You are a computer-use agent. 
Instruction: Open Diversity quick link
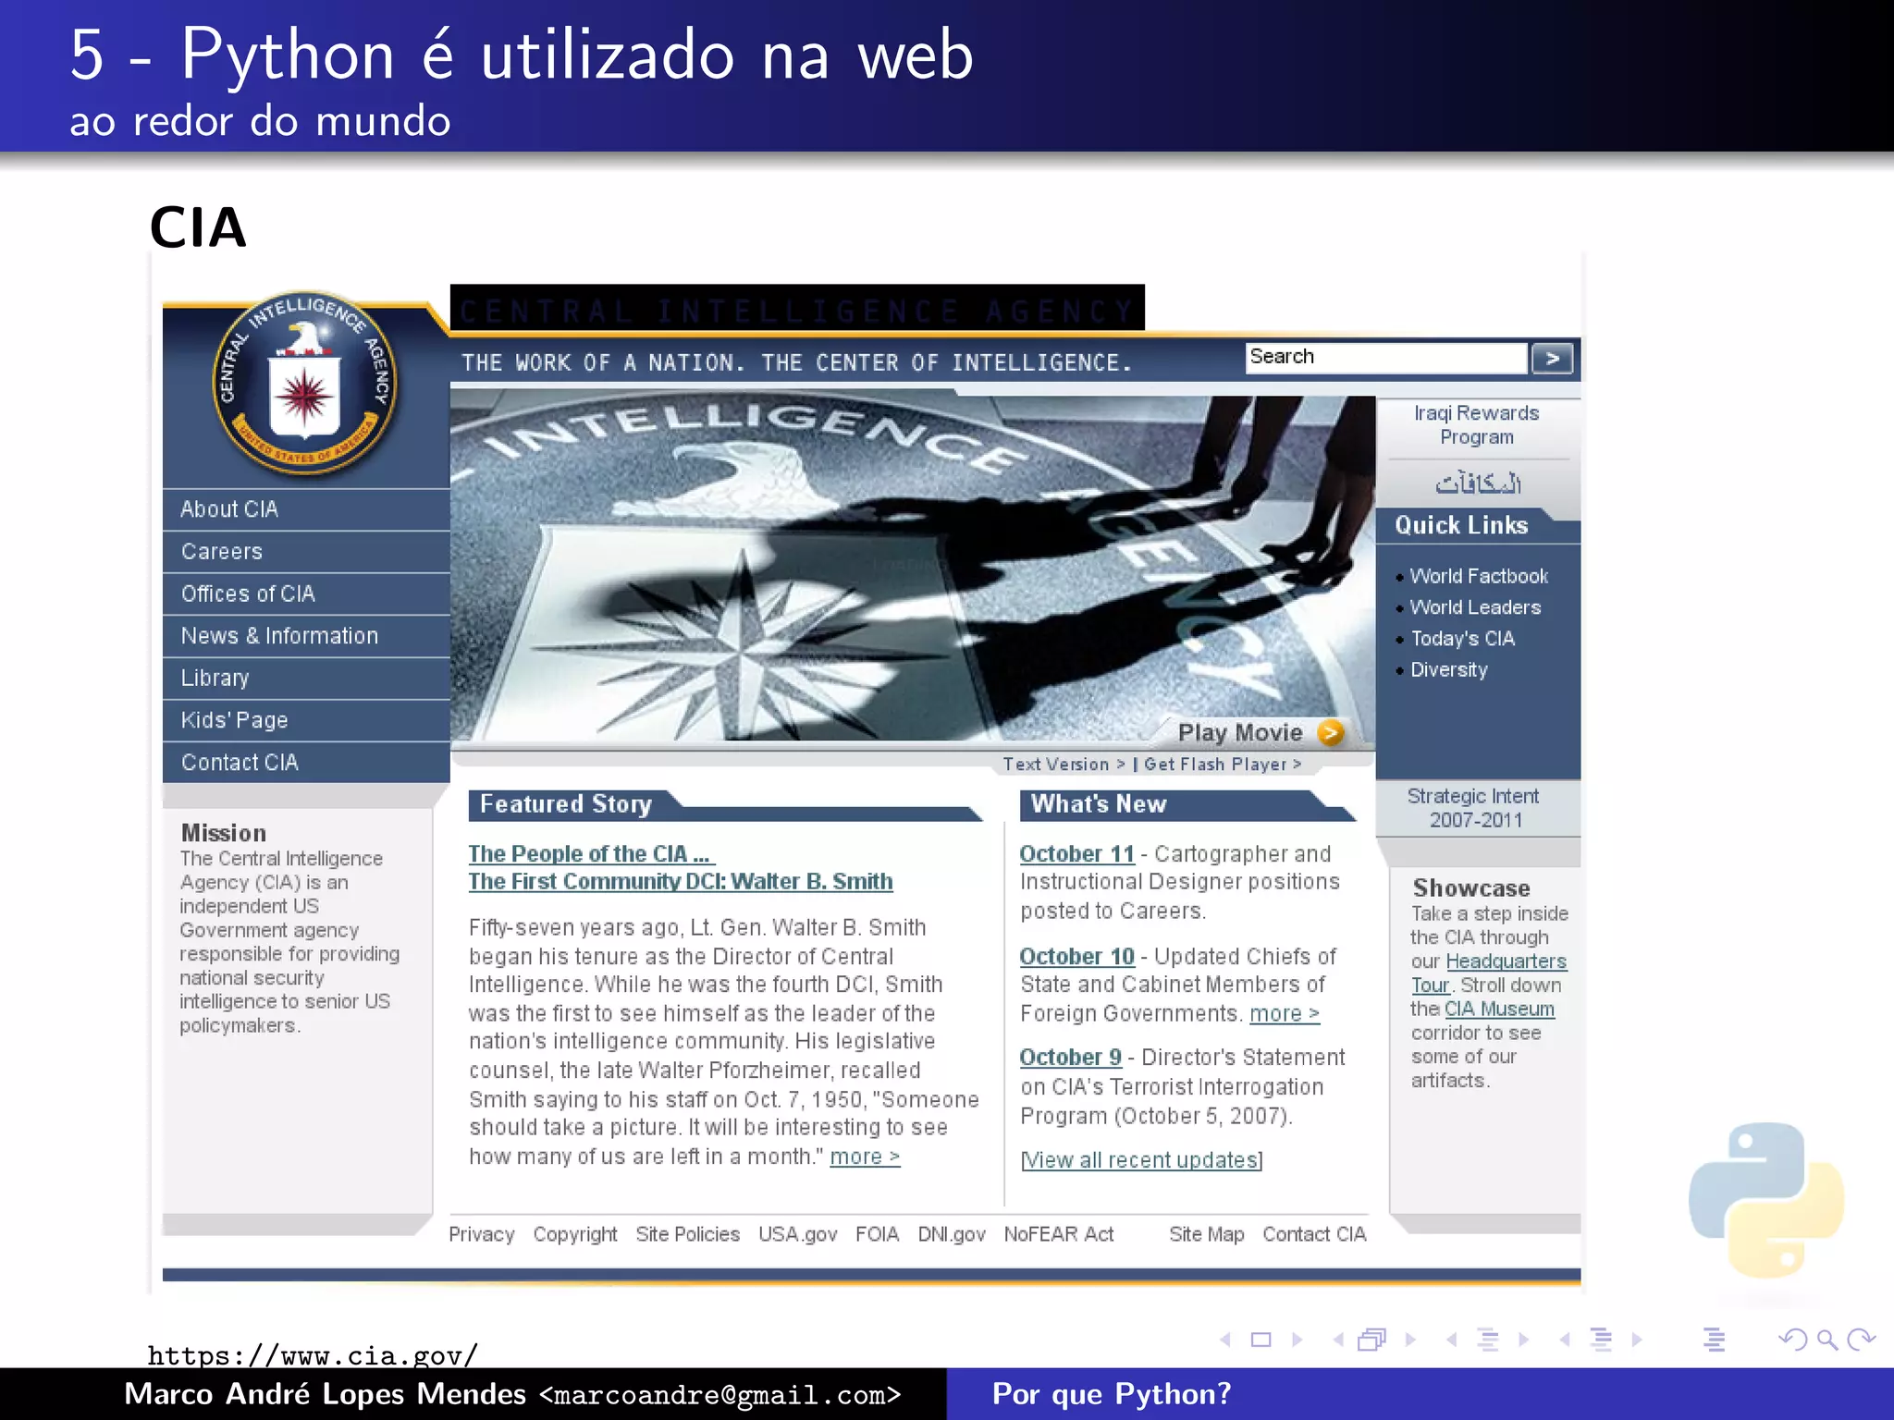tap(1449, 670)
